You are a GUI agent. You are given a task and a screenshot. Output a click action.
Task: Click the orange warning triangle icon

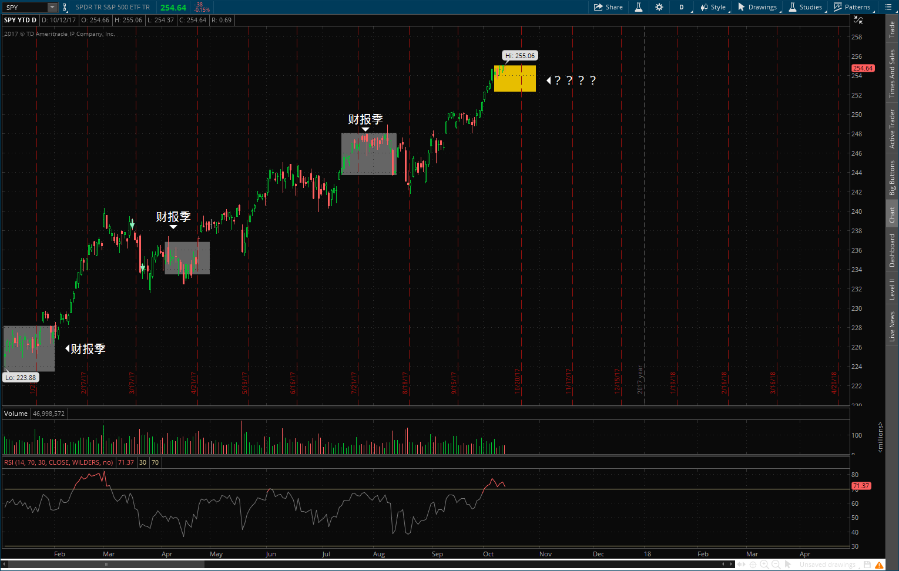tap(879, 565)
